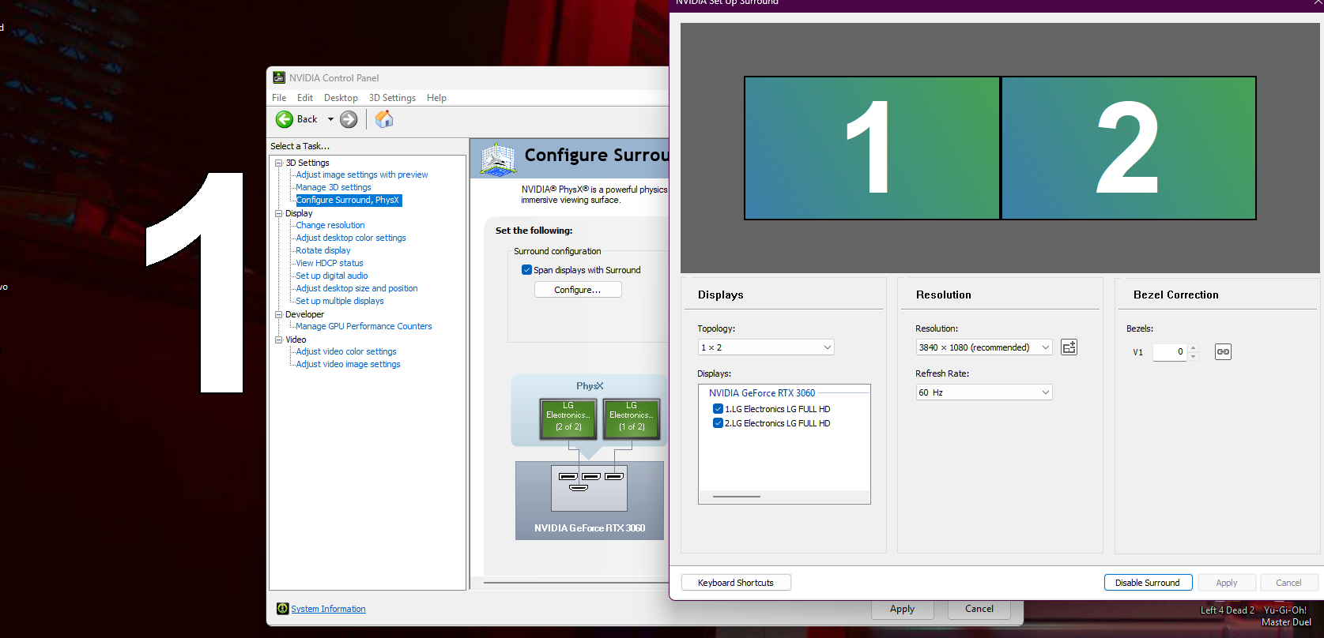Click the Disable Surround button
This screenshot has height=638, width=1324.
pyautogui.click(x=1148, y=583)
